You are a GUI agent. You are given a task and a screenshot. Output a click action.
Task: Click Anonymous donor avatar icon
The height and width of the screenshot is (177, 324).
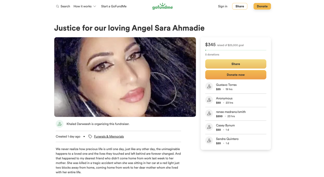coord(209,100)
